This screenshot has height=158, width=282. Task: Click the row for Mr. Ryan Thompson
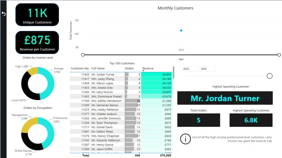point(121,123)
